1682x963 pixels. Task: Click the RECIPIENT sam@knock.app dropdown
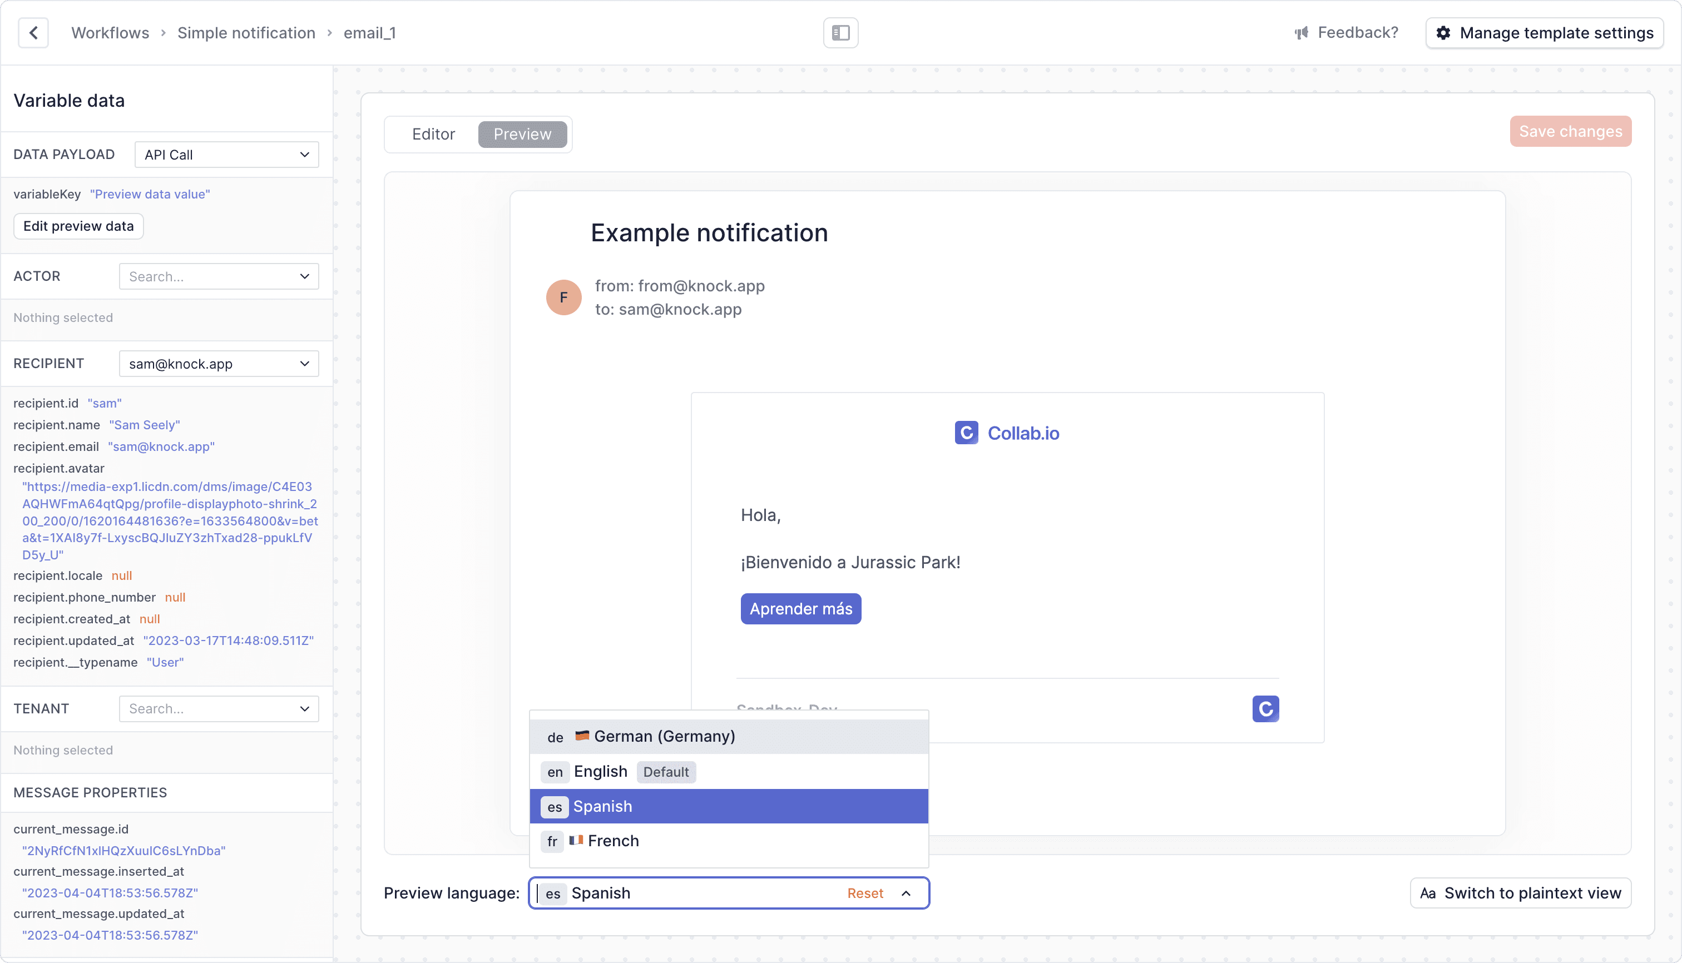[x=220, y=364]
